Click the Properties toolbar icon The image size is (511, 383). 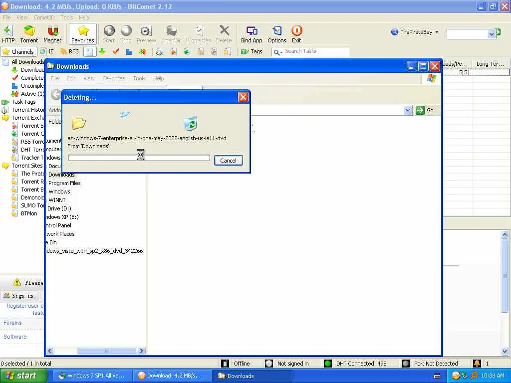point(198,34)
